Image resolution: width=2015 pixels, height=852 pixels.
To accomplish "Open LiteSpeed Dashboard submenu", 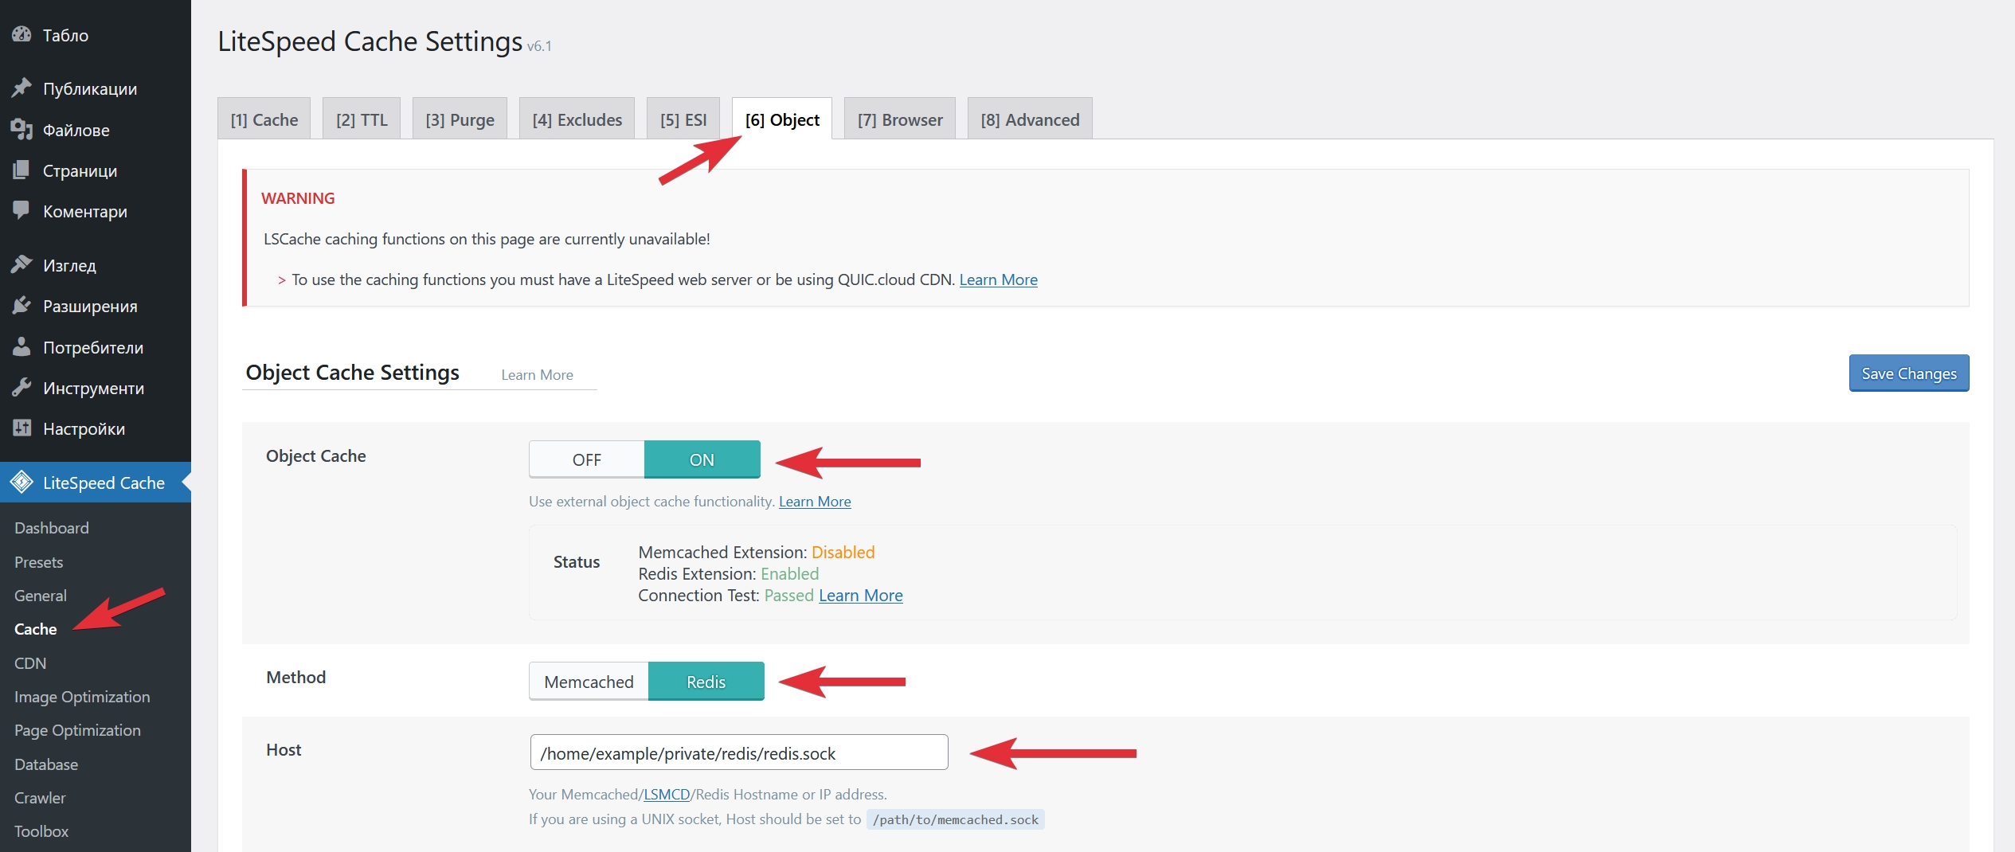I will [x=52, y=528].
